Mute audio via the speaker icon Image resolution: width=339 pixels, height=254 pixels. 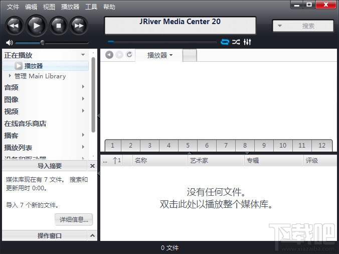point(10,43)
